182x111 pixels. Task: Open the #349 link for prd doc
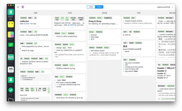click(72, 25)
